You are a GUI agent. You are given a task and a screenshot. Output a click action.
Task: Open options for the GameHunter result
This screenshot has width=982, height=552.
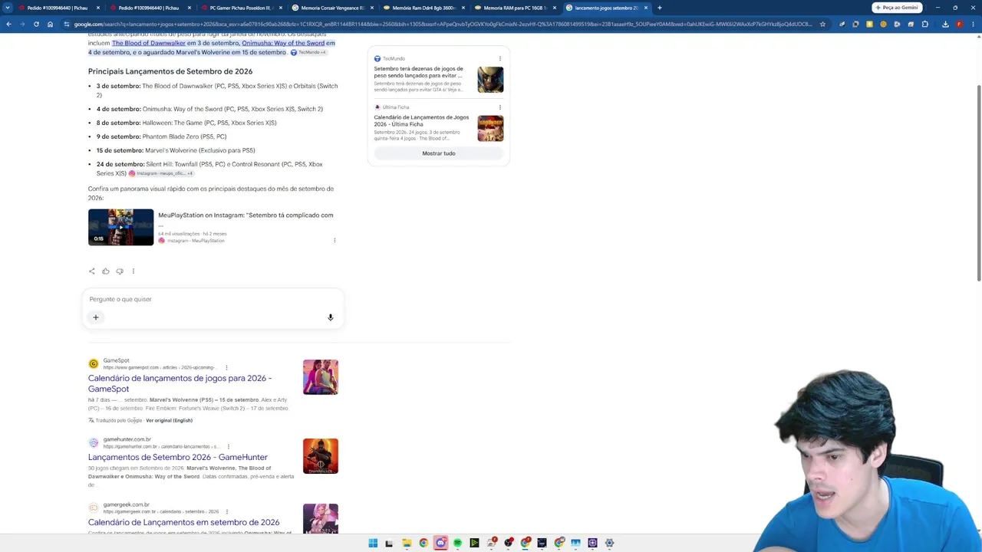[x=228, y=446]
